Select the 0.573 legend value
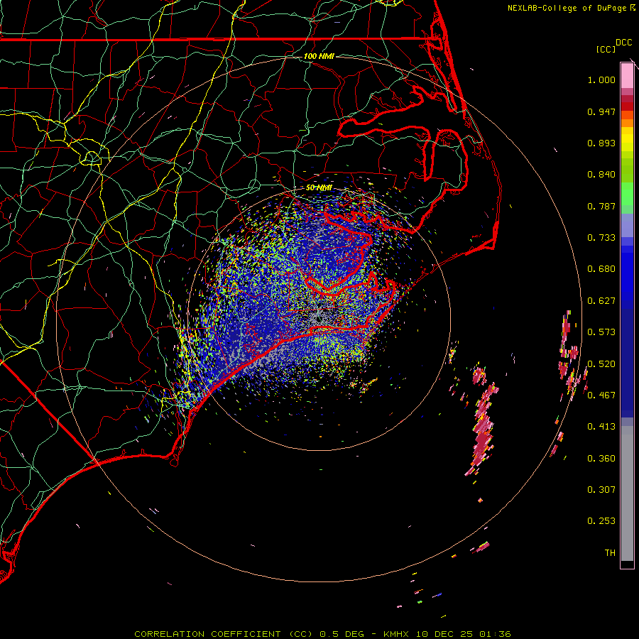Viewport: 639px width, 639px height. (601, 332)
